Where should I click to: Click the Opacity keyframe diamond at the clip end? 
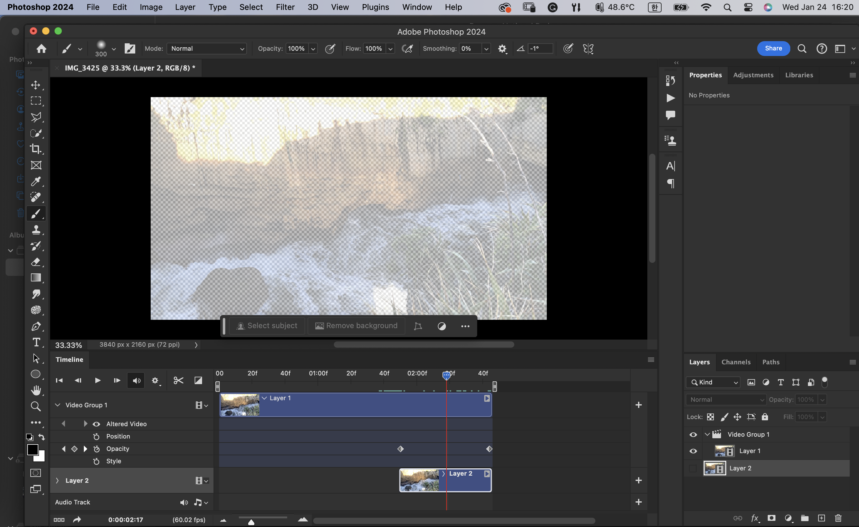489,449
